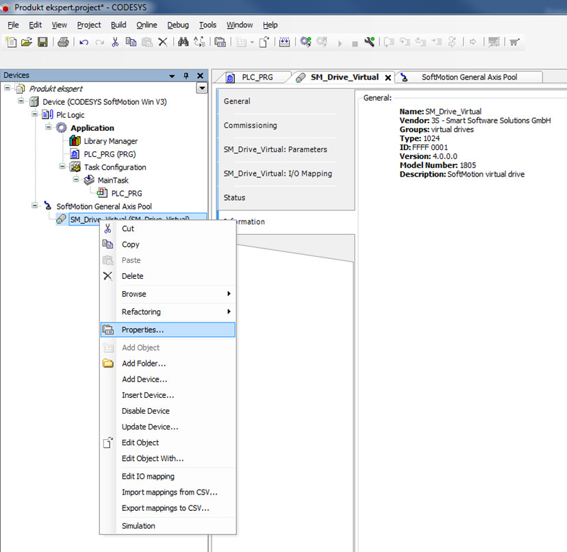Viewport: 567px width, 552px height.
Task: Click the Print toolbar icon
Action: click(63, 42)
